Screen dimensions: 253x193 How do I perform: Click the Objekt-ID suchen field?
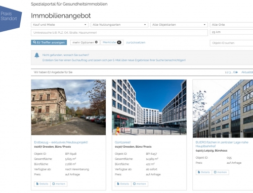click(231, 43)
